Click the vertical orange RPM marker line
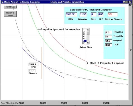Screen dimensions: 133x106 [42, 63]
